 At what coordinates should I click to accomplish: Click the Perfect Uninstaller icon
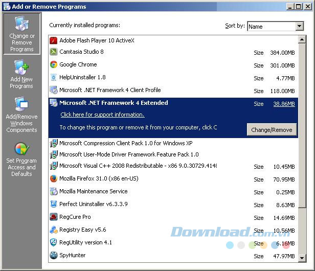point(54,204)
